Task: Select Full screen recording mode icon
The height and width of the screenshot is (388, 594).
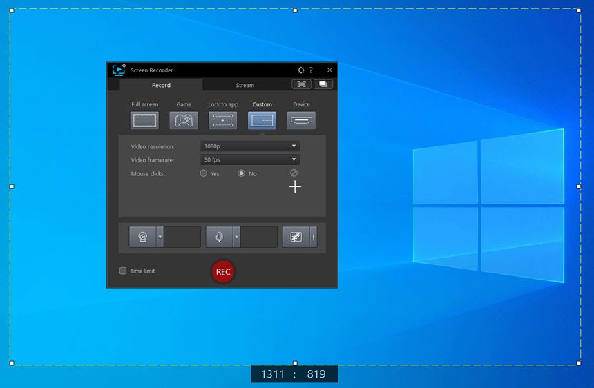Action: (x=144, y=120)
